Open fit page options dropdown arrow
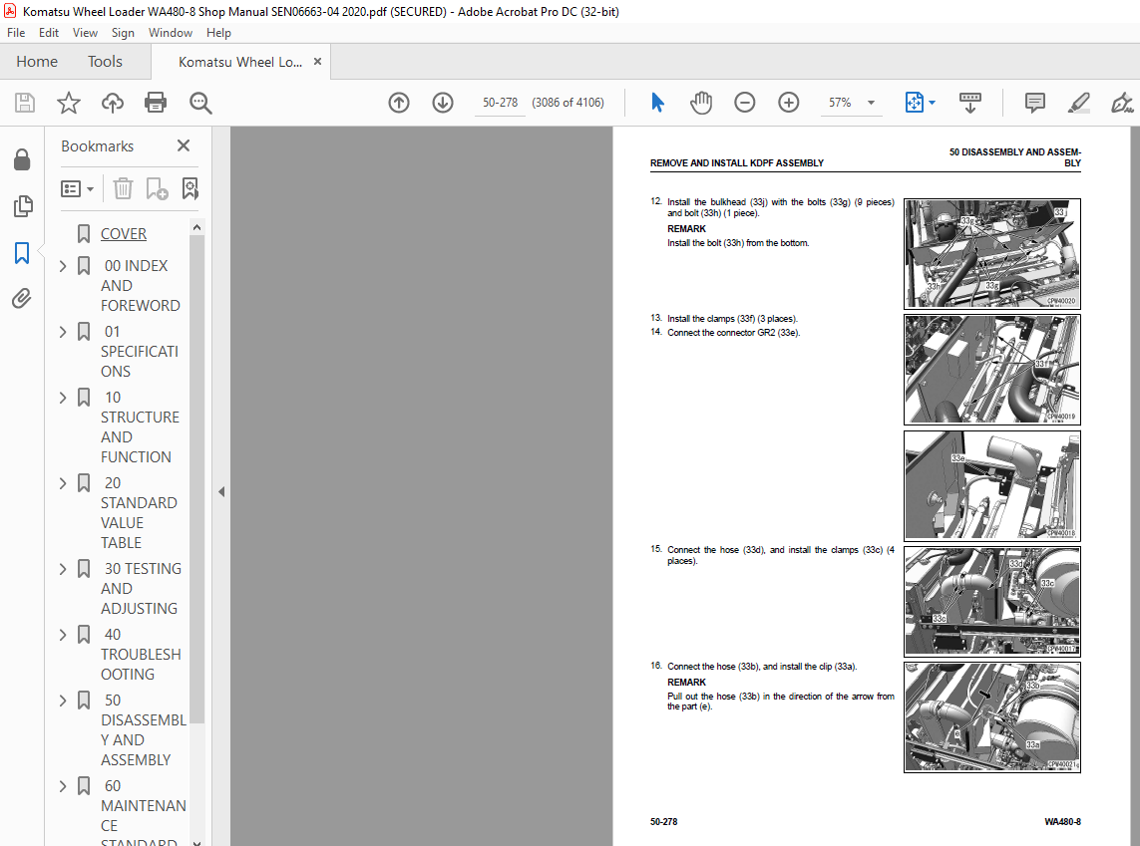 (933, 103)
